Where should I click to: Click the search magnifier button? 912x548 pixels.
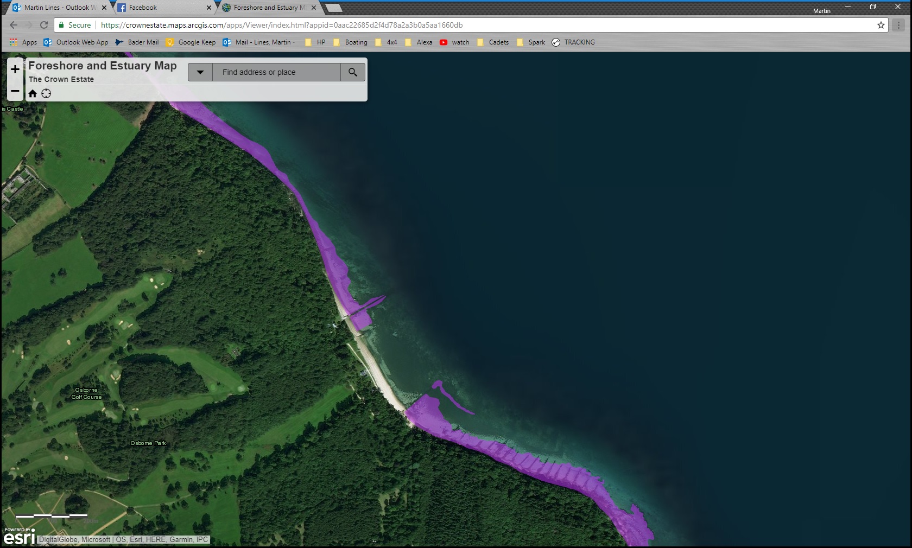353,72
